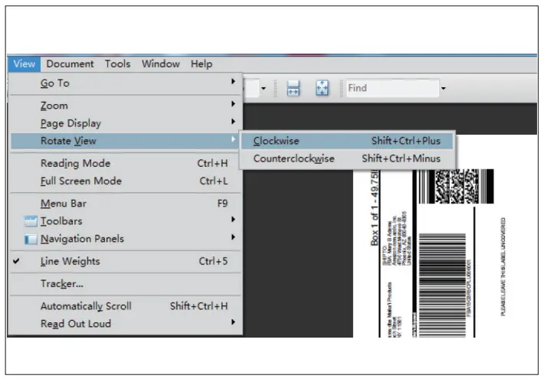This screenshot has width=547, height=382.
Task: Expand the Page Display submenu
Action: click(x=126, y=123)
